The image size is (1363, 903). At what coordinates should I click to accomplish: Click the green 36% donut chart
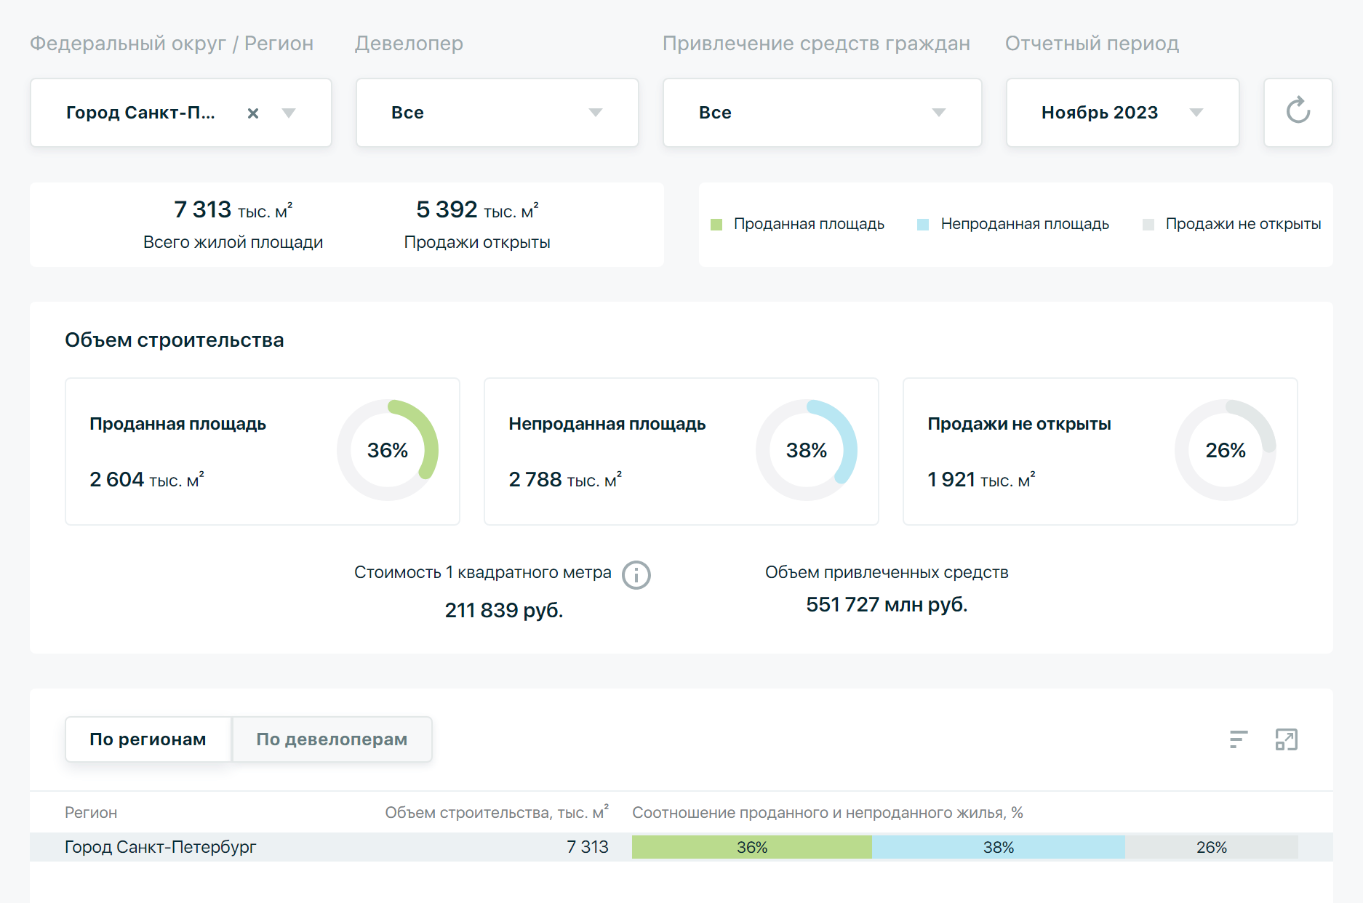pyautogui.click(x=388, y=450)
